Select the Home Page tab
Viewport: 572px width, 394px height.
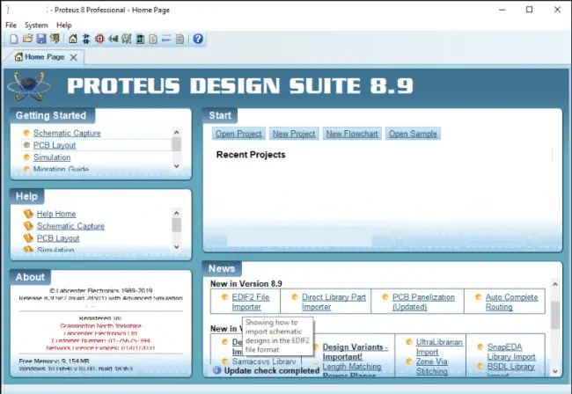pos(44,57)
